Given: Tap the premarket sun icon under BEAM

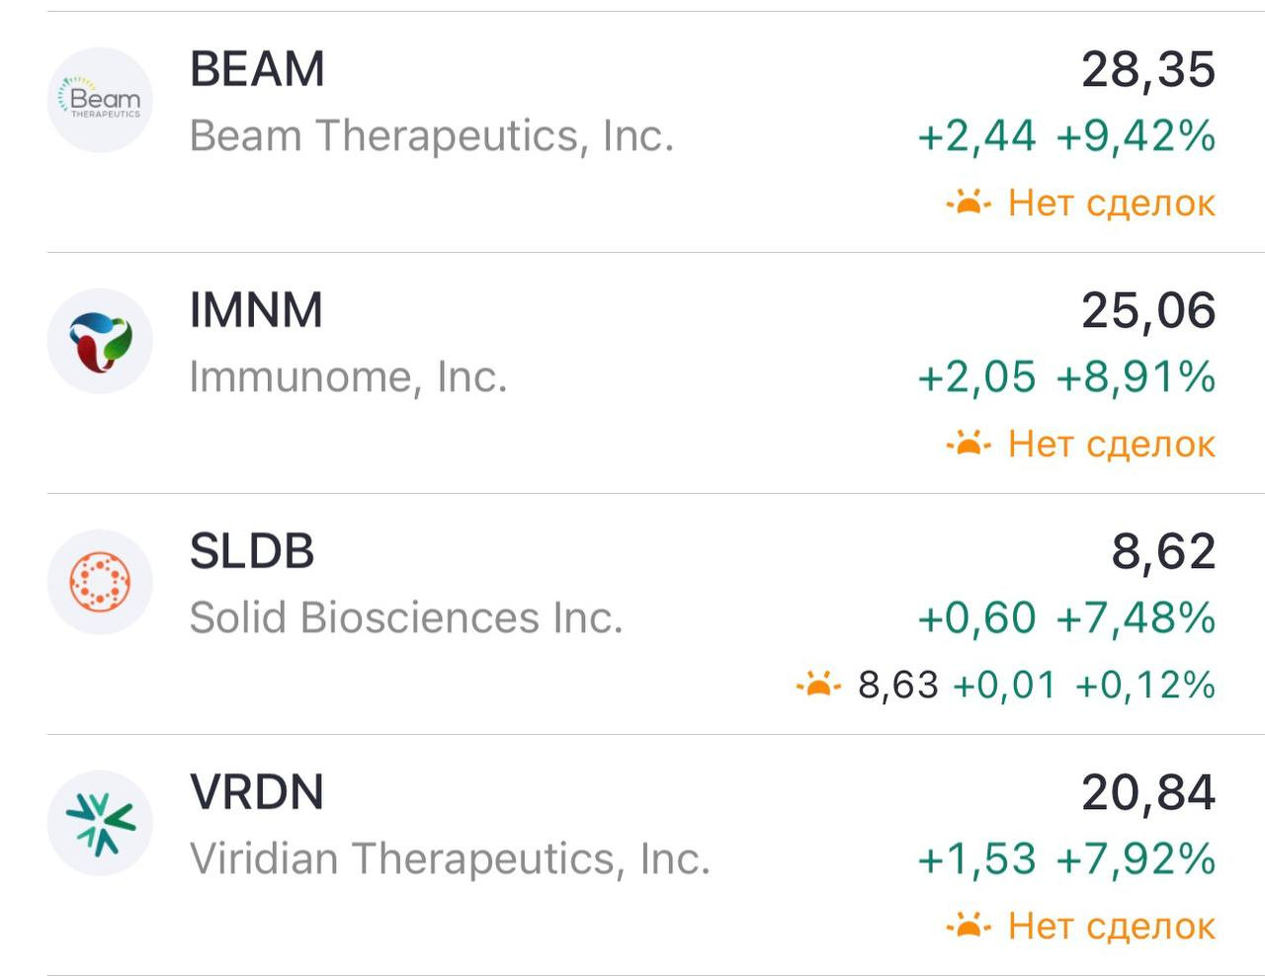Looking at the screenshot, I should click(969, 203).
